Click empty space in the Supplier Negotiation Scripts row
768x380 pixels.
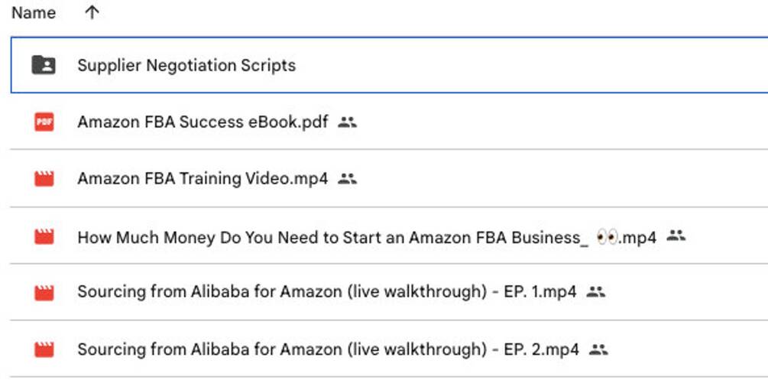click(x=535, y=65)
